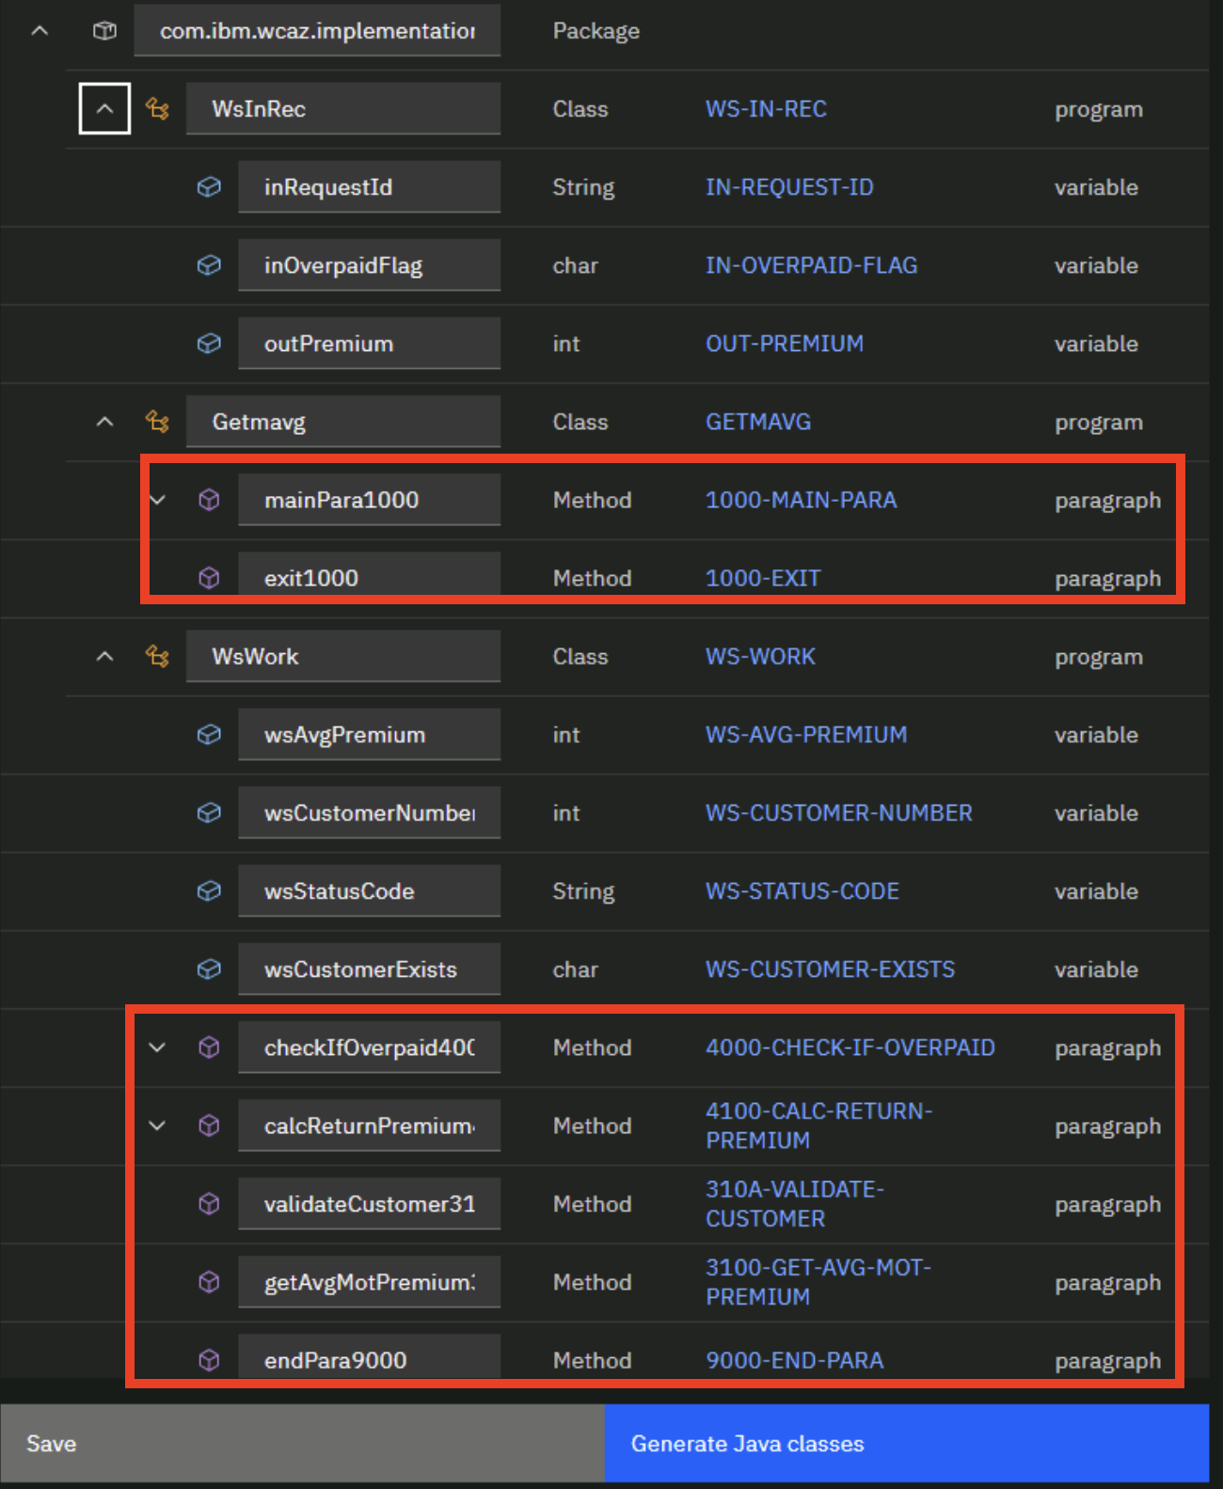Click the class icon next to Getmavg
This screenshot has height=1489, width=1223.
tap(157, 422)
